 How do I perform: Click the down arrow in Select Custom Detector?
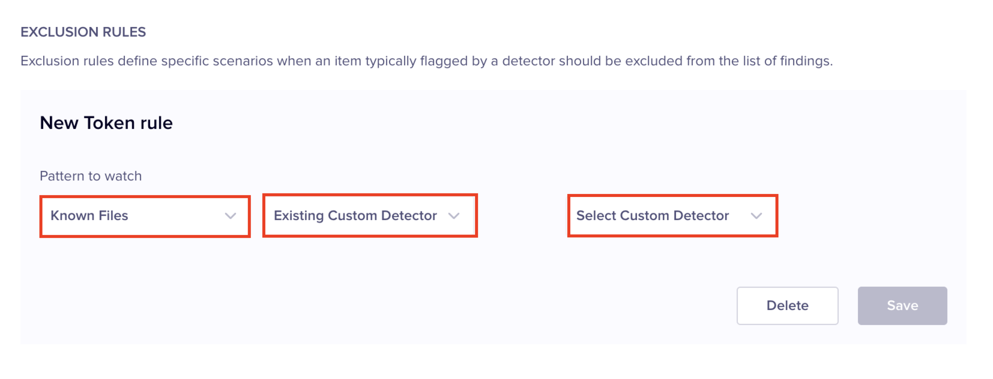tap(756, 216)
